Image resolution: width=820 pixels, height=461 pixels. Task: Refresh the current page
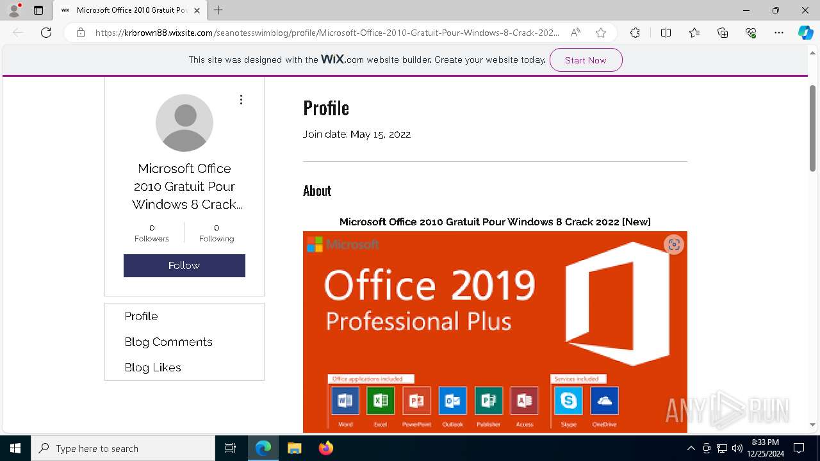(x=46, y=33)
